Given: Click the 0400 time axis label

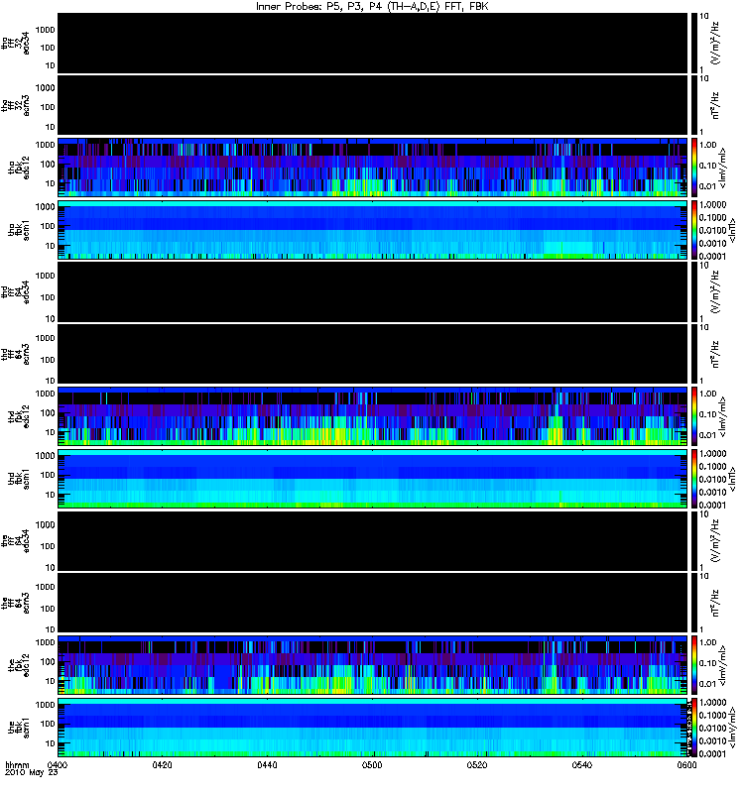Looking at the screenshot, I should (x=58, y=764).
